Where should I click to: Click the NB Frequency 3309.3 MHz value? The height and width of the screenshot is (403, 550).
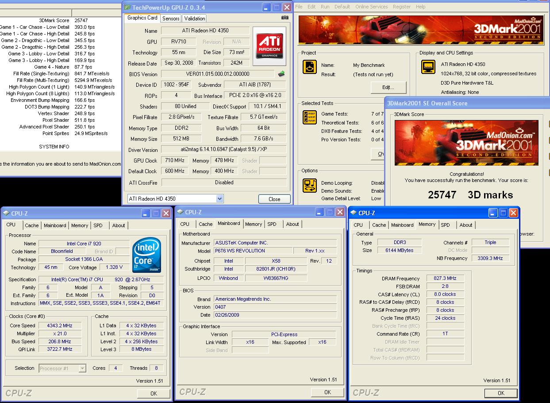pyautogui.click(x=490, y=258)
